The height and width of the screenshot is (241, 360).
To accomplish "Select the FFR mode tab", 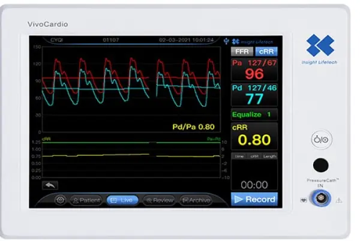I will tap(242, 52).
